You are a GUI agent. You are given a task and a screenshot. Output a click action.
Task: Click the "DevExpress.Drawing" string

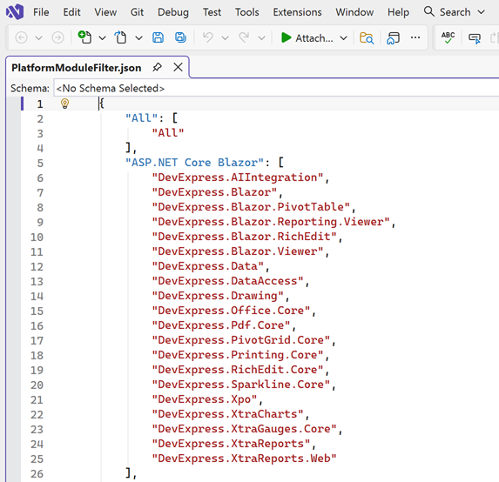[x=218, y=296]
